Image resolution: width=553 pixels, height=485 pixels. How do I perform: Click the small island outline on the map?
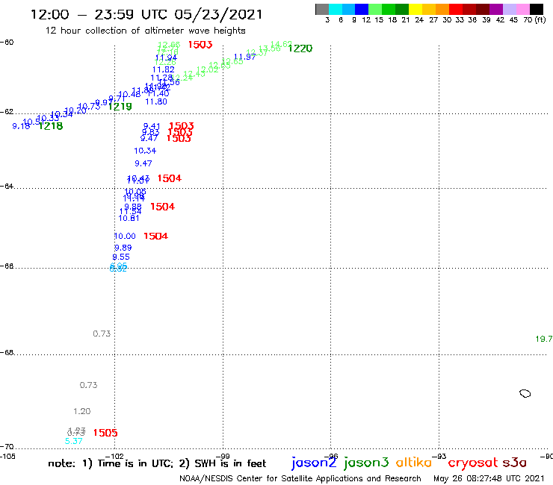click(525, 393)
